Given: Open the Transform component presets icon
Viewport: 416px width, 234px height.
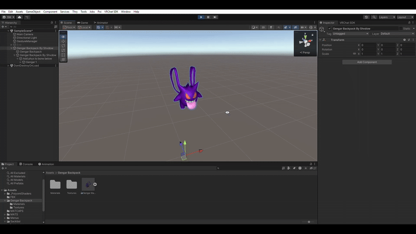Looking at the screenshot, I should click(x=409, y=40).
